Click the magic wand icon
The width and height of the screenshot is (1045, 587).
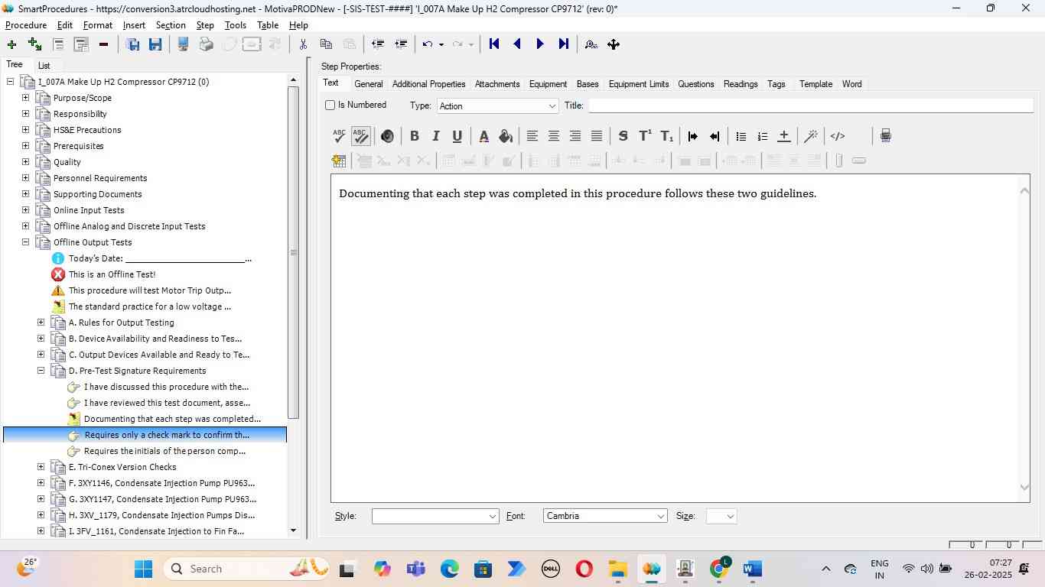pos(811,136)
